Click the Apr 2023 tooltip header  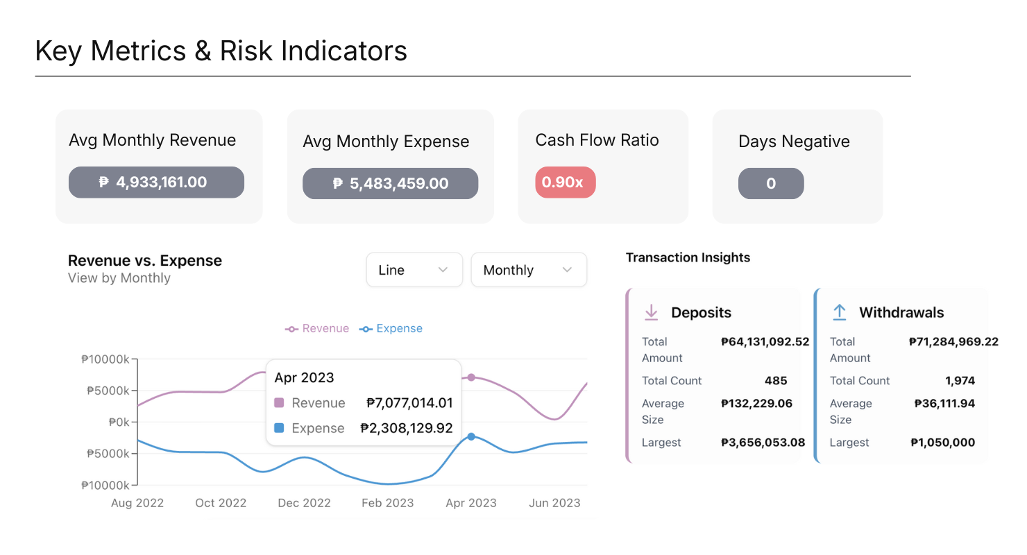(304, 378)
